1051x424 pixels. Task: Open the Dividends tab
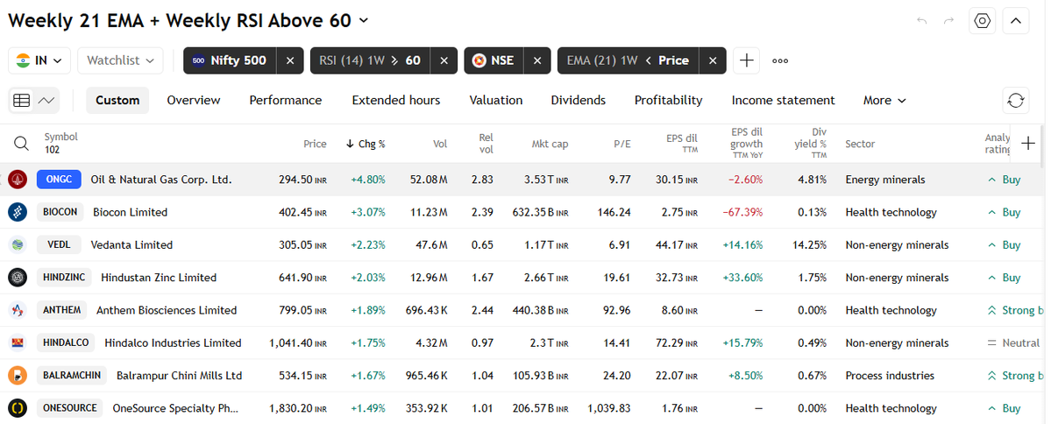point(579,101)
